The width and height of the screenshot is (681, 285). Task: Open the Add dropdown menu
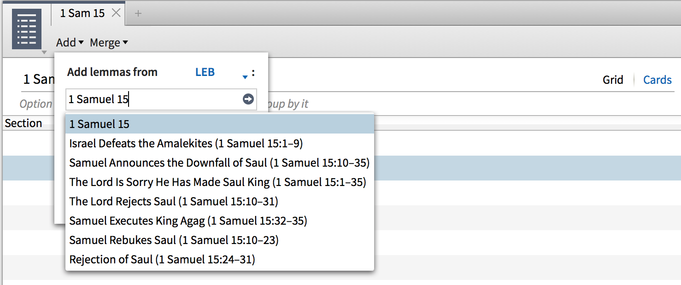(70, 43)
